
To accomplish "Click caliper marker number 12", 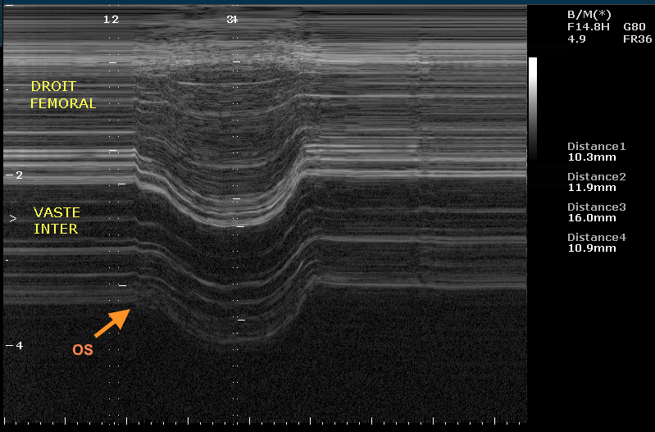I will tap(111, 19).
